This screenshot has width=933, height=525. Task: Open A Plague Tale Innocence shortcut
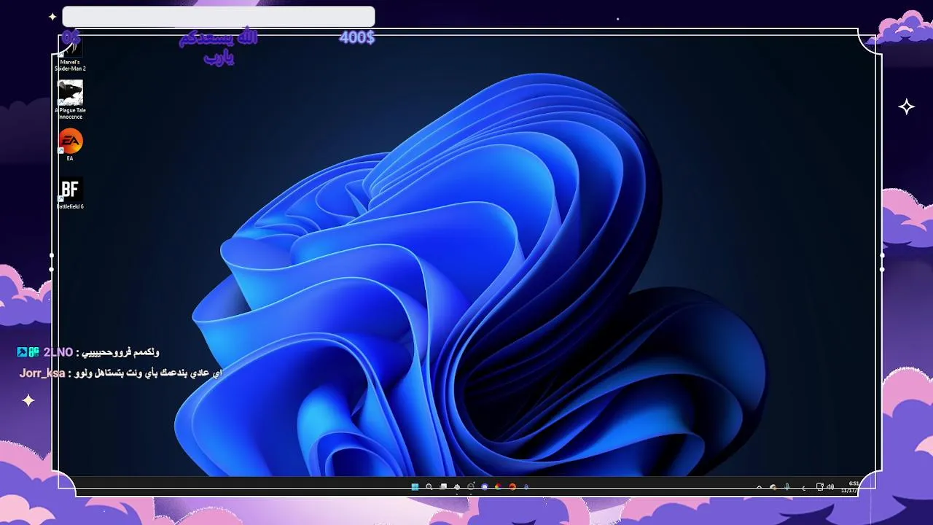70,100
